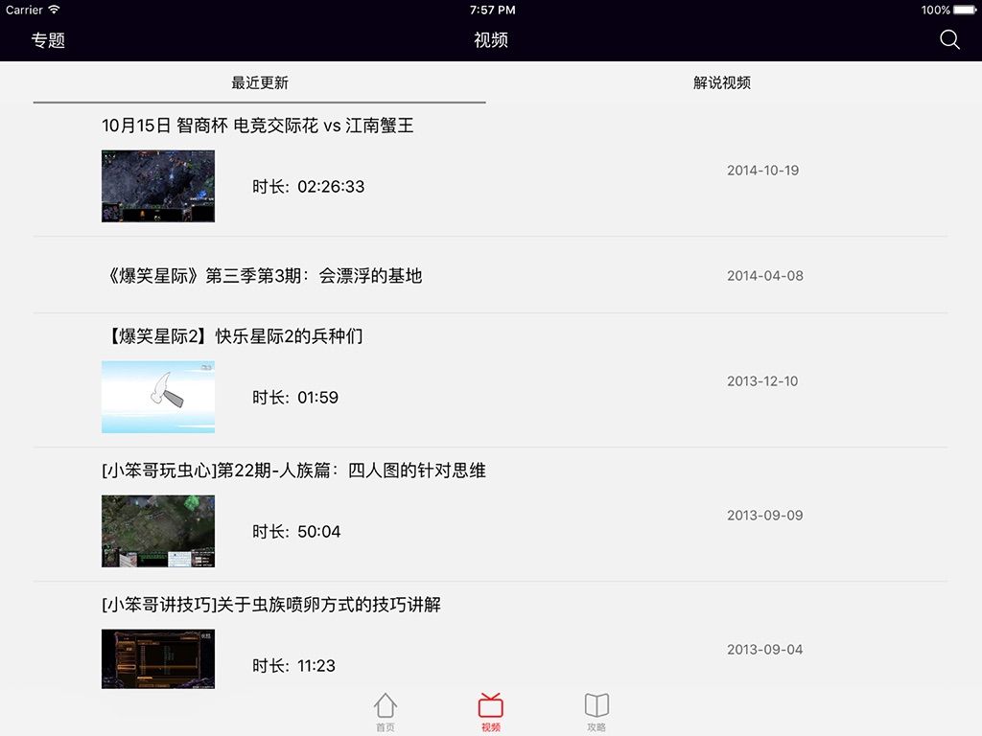
Task: Tap the 首页 home tab icon
Action: tap(386, 705)
